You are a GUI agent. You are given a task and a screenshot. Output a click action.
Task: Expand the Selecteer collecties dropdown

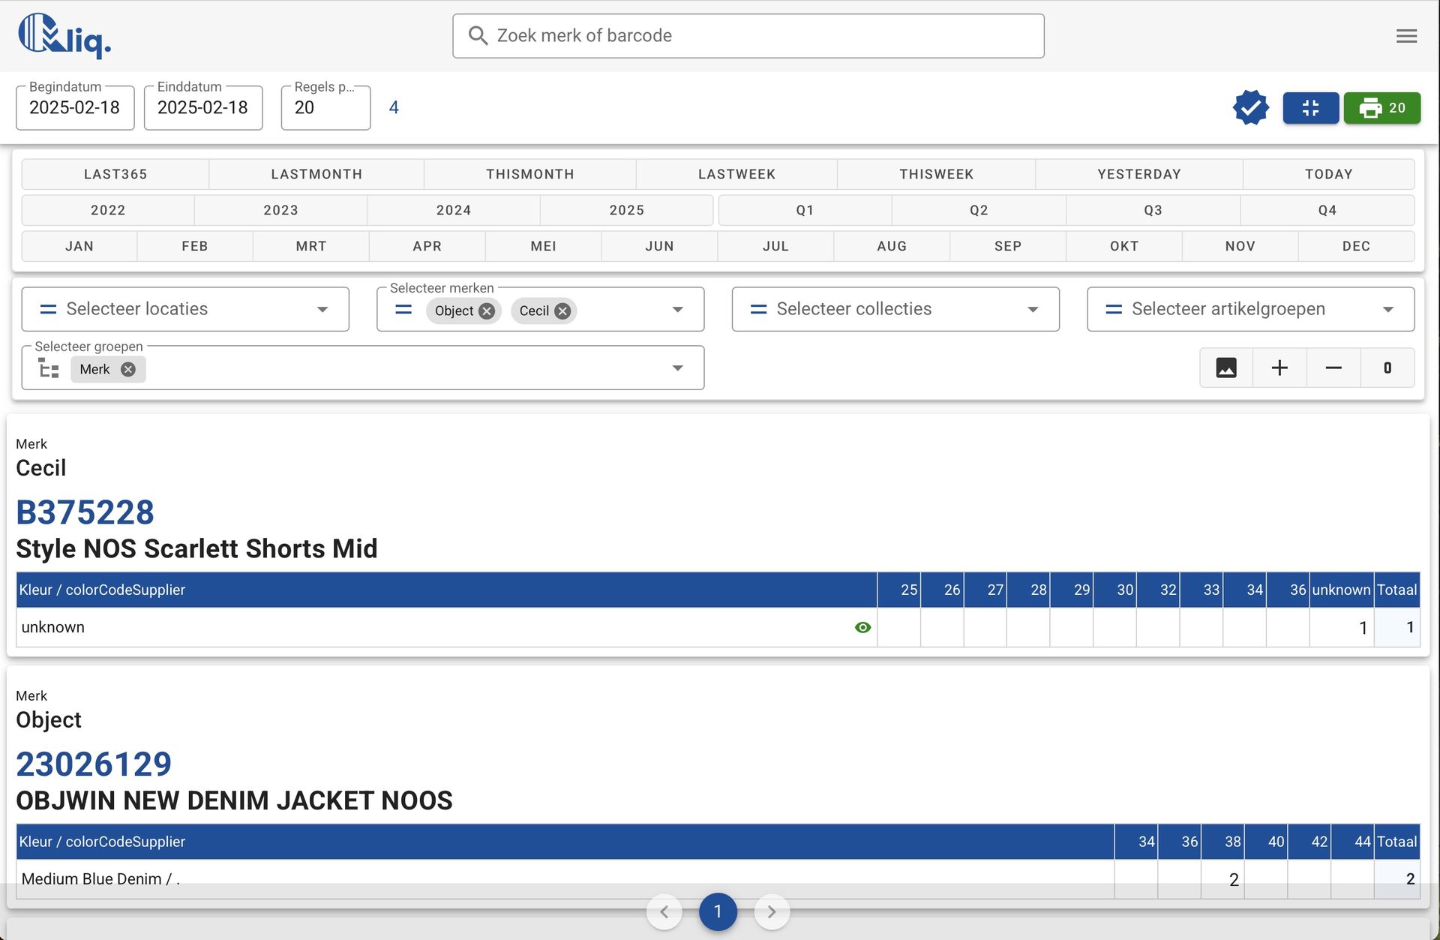pos(895,309)
